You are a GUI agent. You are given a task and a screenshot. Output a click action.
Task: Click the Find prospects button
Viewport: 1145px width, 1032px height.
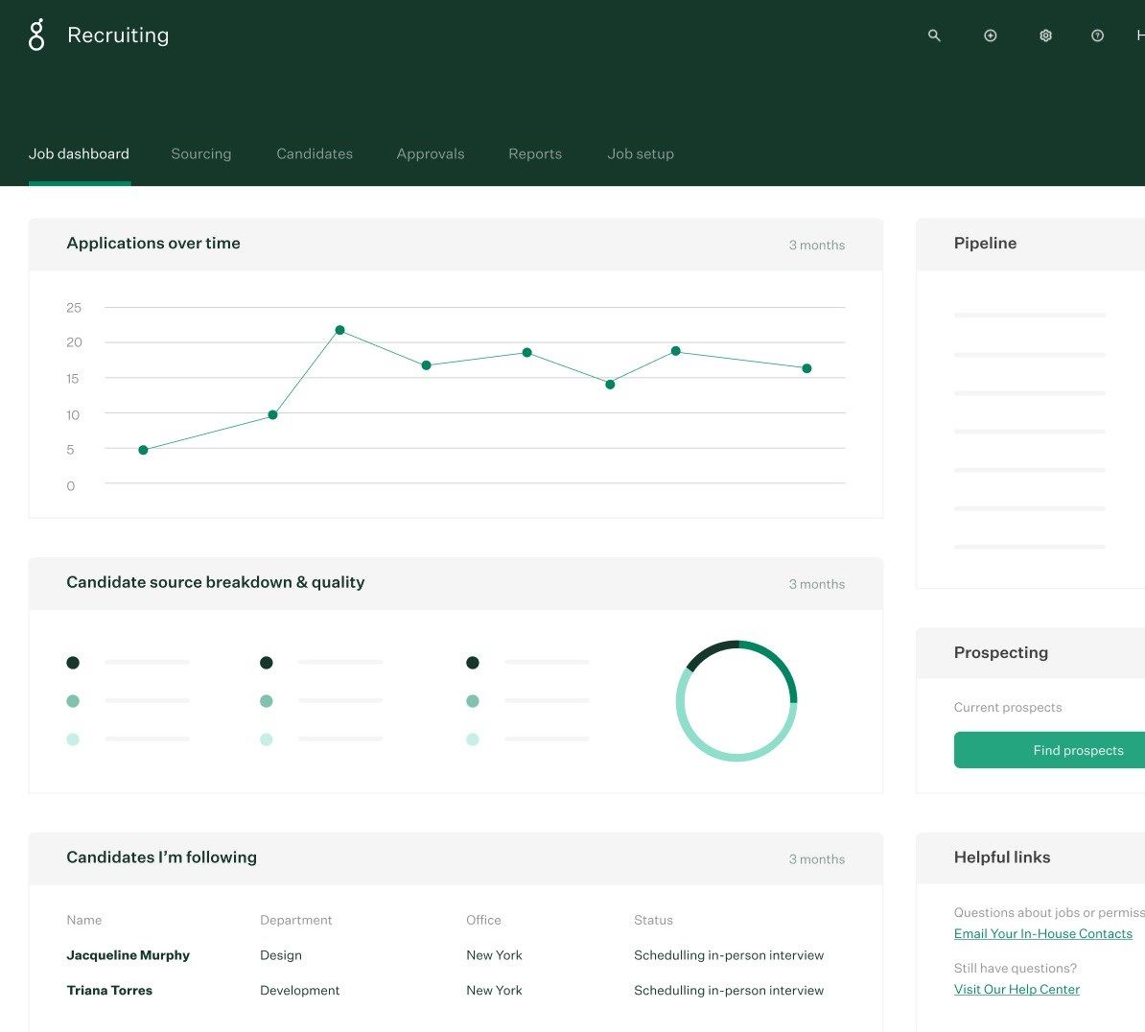coord(1049,750)
